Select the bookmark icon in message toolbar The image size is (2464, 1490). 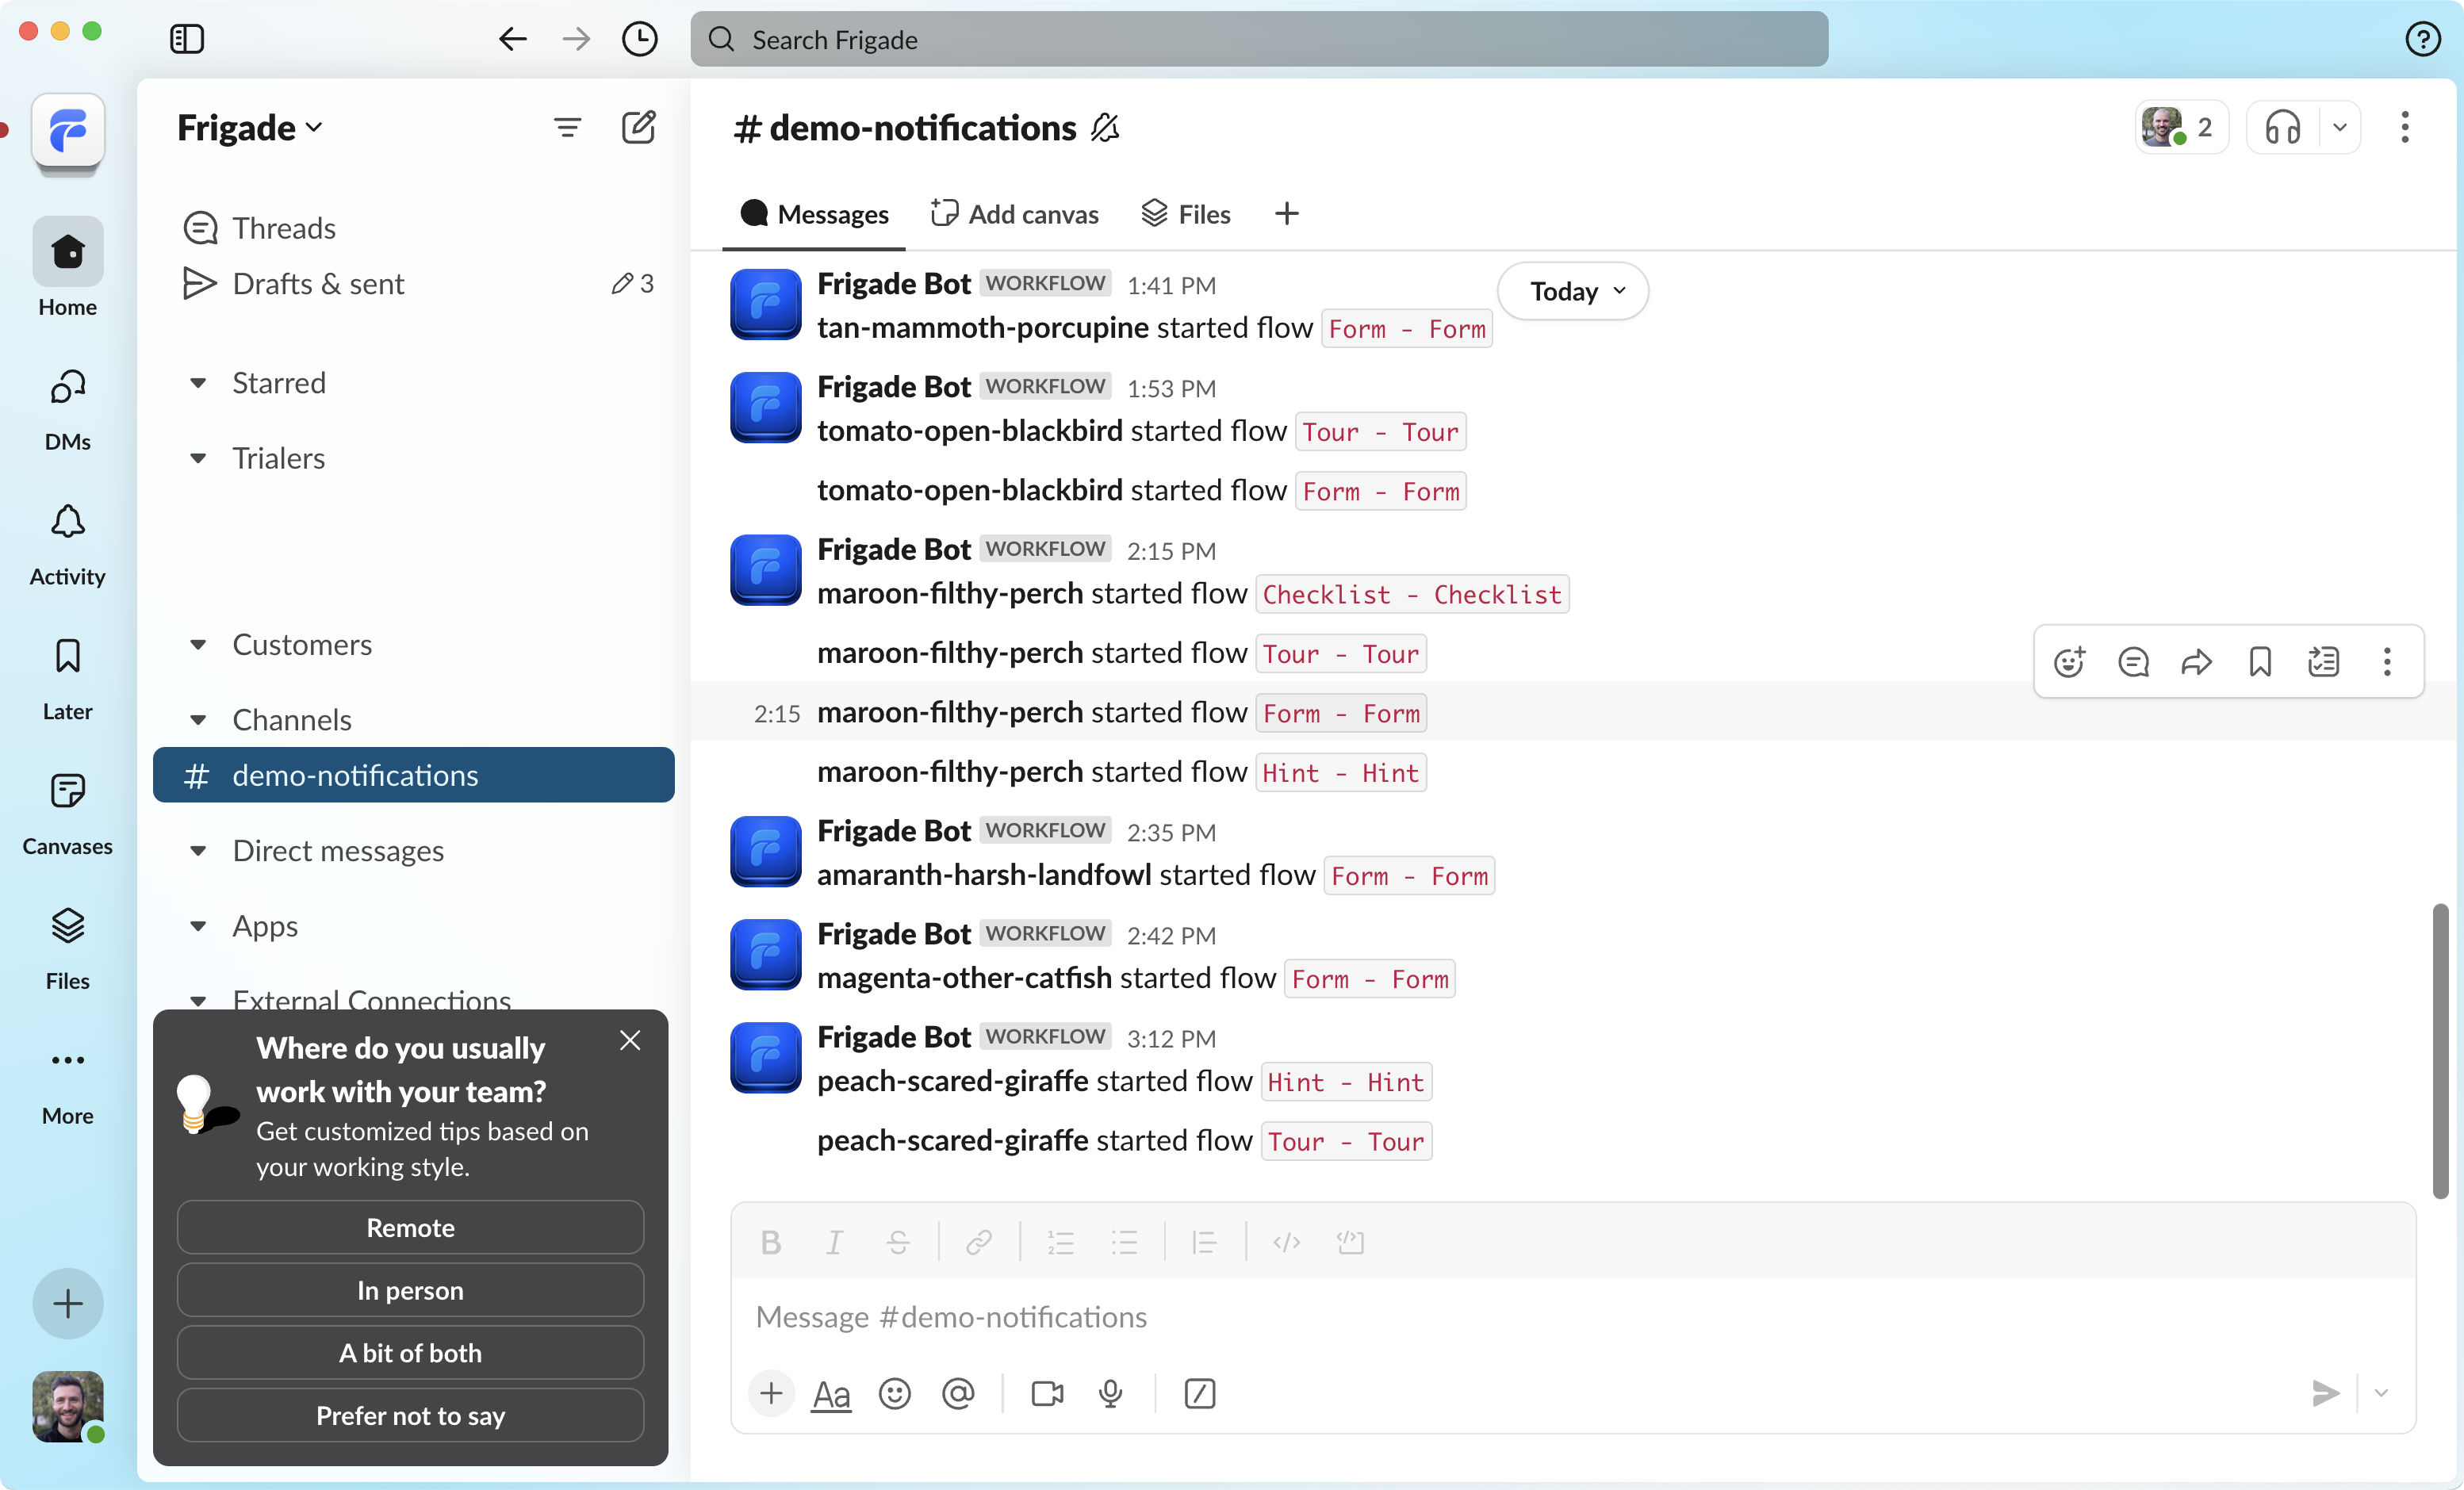[x=2260, y=663]
